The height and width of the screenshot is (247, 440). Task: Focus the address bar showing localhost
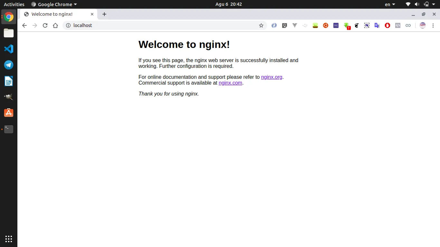(x=164, y=25)
